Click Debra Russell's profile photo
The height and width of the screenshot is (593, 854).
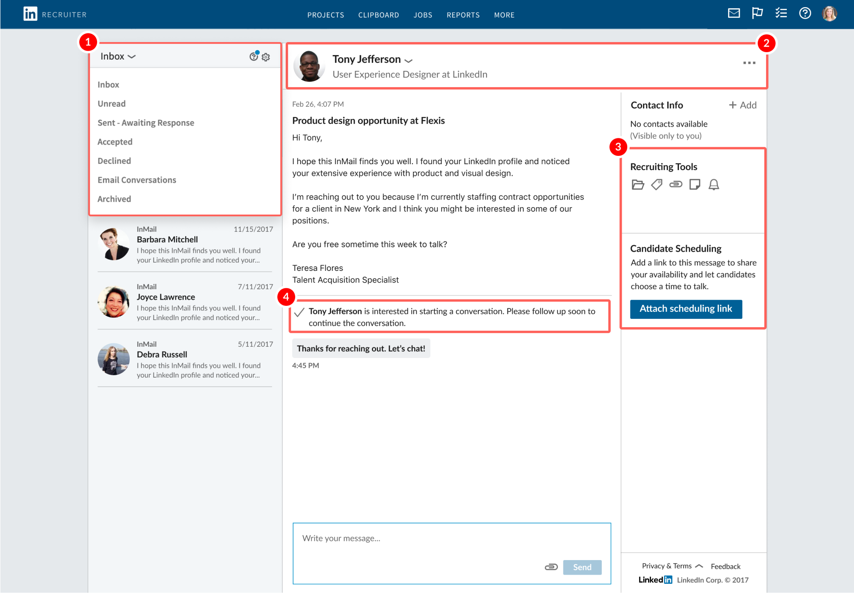(x=113, y=359)
